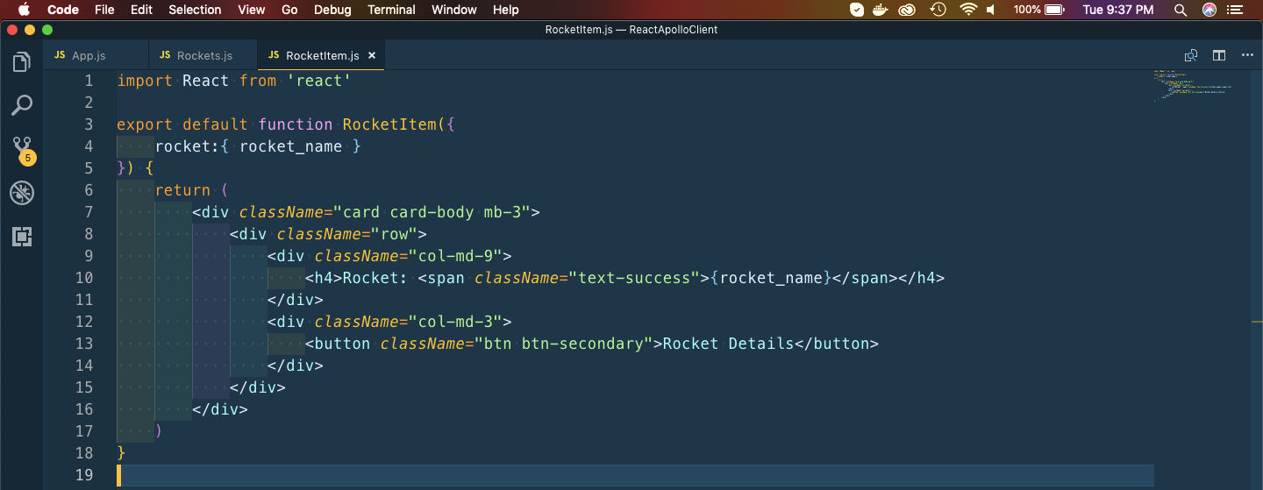Close the VS Code window with red button
The width and height of the screenshot is (1263, 490).
point(12,29)
